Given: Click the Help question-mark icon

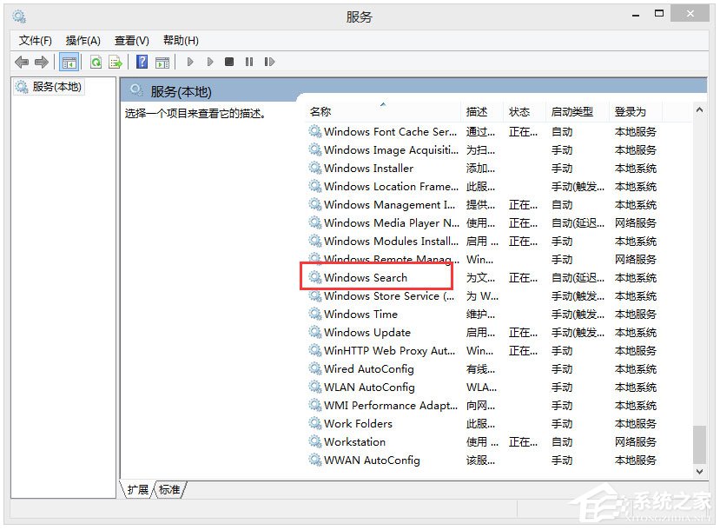Looking at the screenshot, I should tap(141, 61).
